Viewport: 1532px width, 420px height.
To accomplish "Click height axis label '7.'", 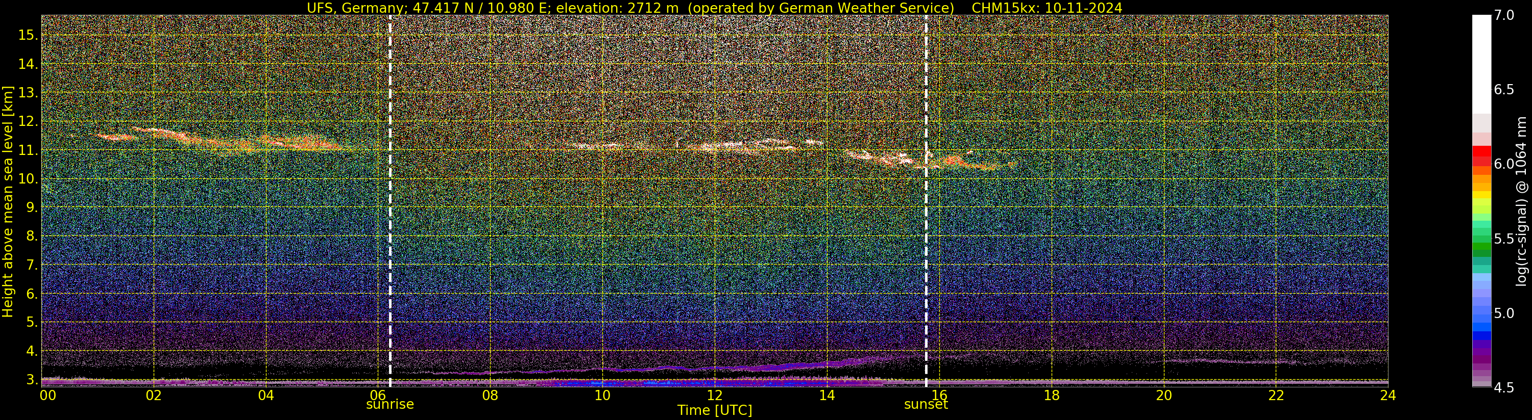I will (x=32, y=265).
